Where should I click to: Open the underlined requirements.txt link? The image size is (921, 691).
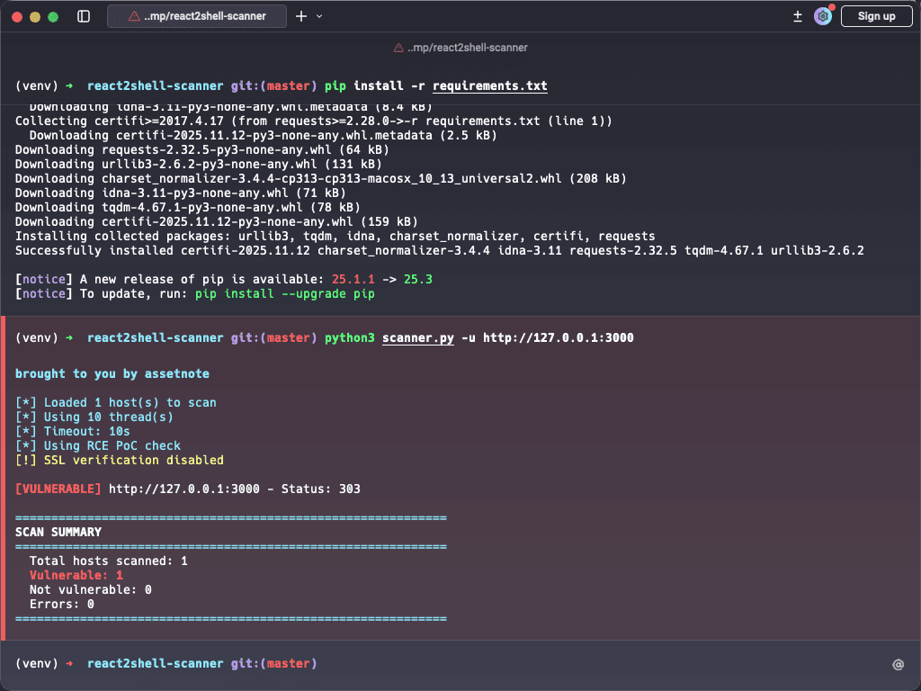point(489,85)
